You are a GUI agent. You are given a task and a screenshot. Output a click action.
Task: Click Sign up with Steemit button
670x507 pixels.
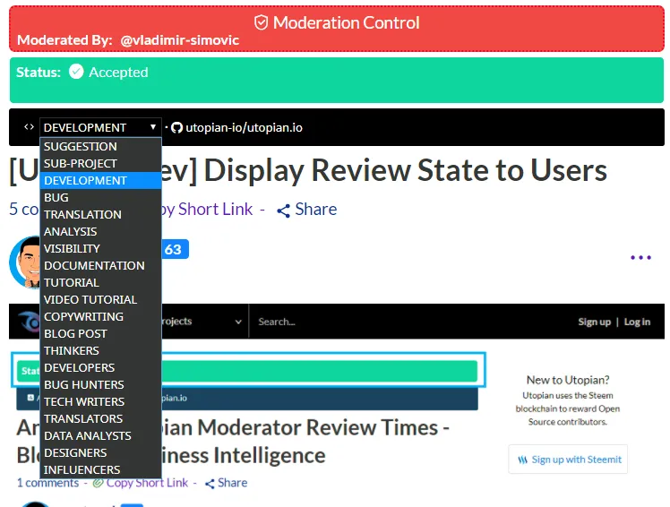pyautogui.click(x=568, y=460)
